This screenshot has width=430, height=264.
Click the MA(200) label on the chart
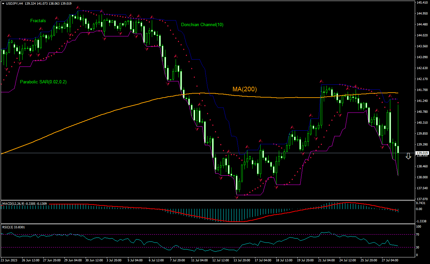[245, 88]
